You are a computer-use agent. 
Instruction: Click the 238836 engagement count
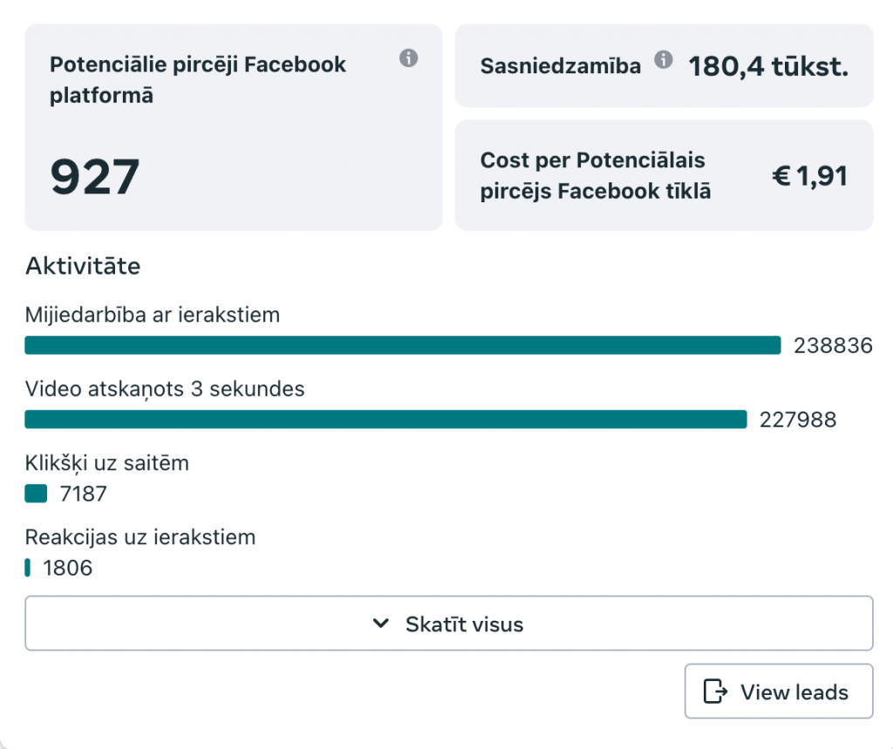[x=833, y=346]
